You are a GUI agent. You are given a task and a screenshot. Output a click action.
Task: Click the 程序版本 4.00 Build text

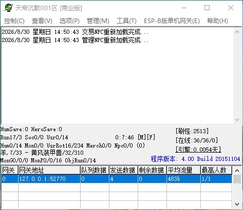[x=195, y=159]
